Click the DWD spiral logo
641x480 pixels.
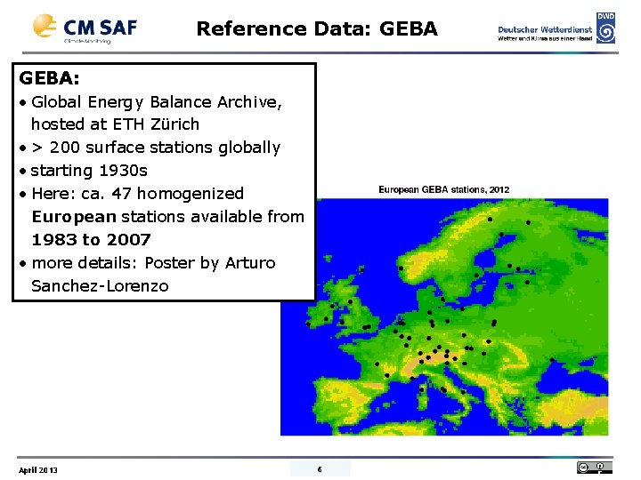pyautogui.click(x=606, y=28)
